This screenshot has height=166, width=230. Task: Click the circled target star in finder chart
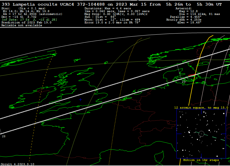click(x=201, y=134)
